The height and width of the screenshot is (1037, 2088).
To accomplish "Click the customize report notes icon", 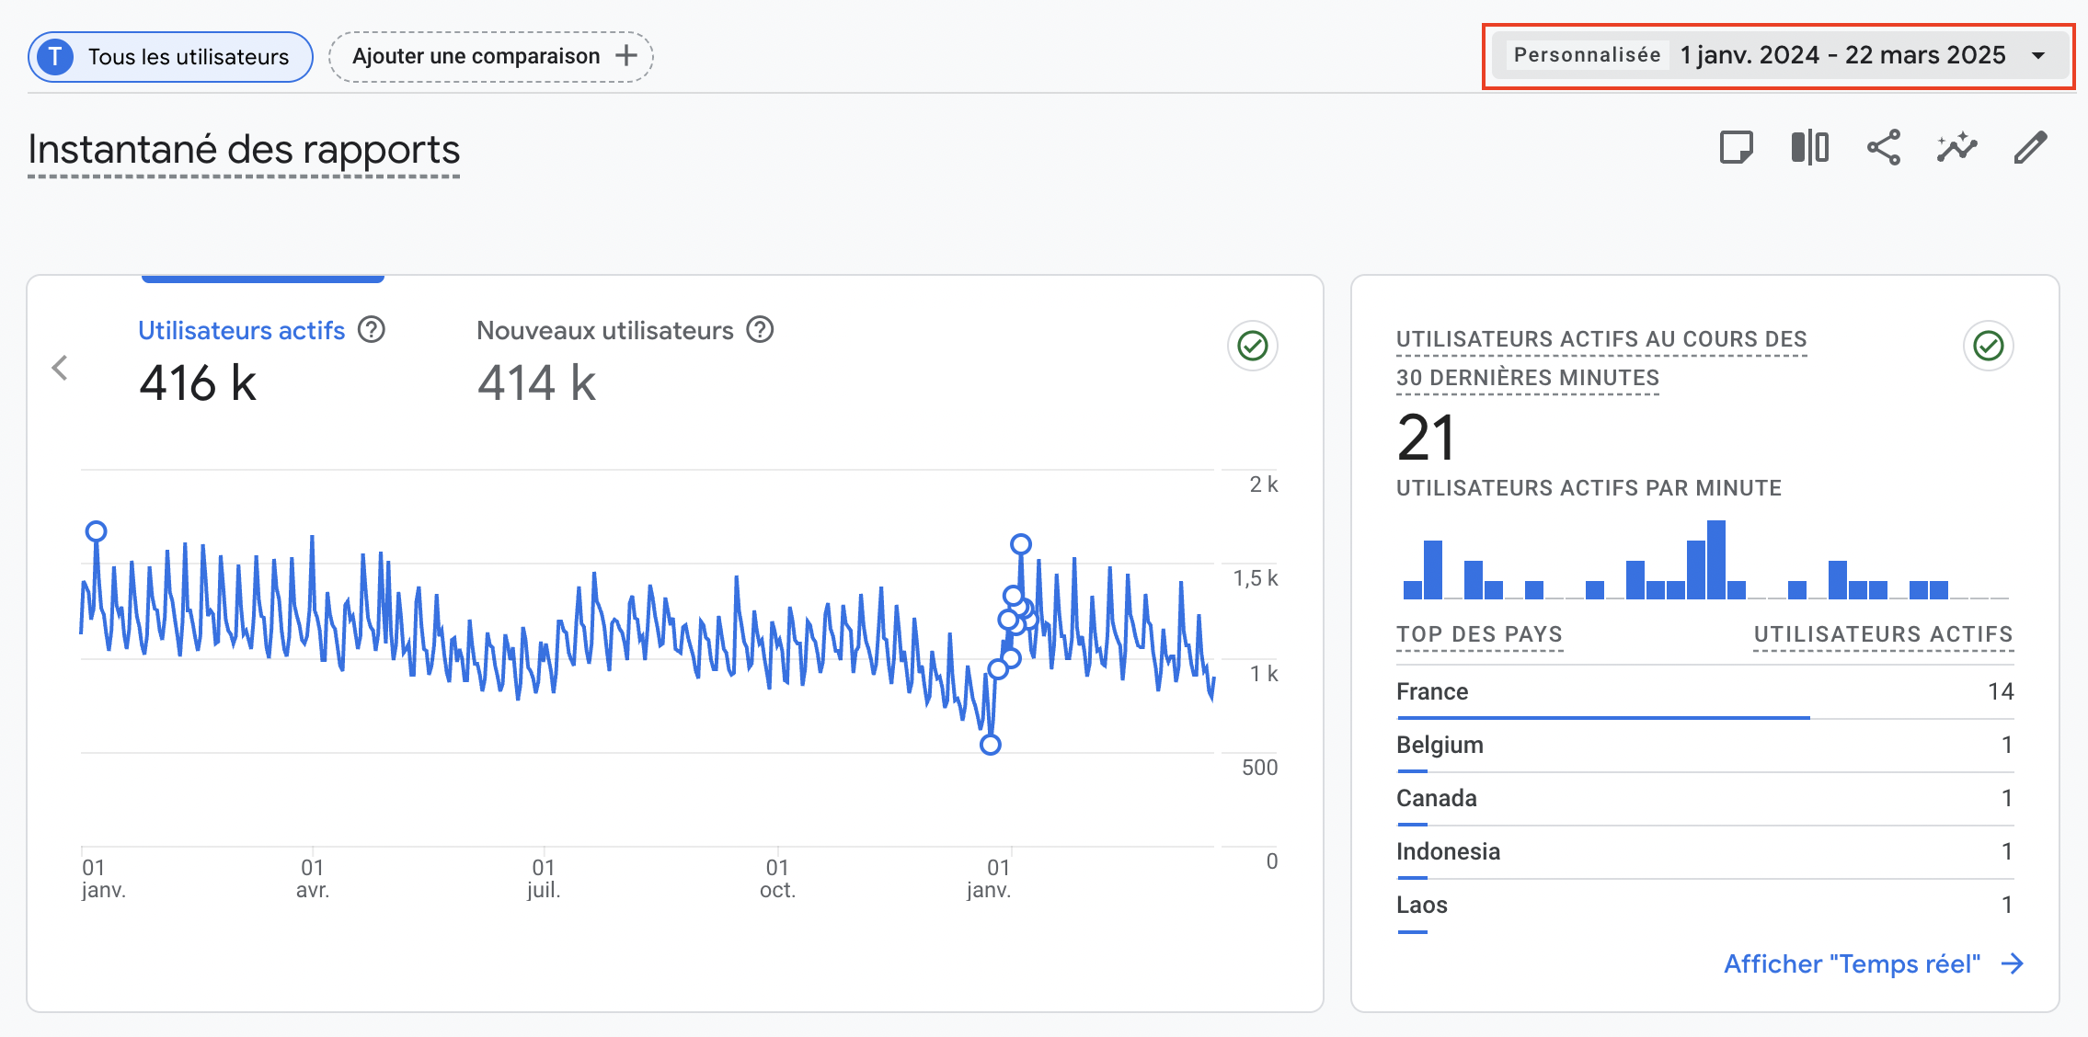I will pyautogui.click(x=1736, y=147).
